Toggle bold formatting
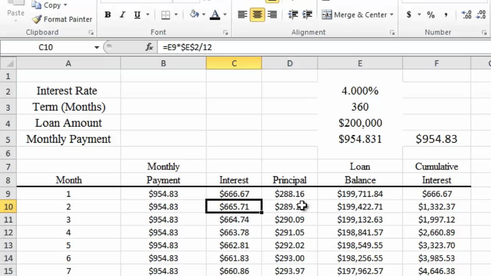Screen dimensions: 491x276 pyautogui.click(x=108, y=15)
